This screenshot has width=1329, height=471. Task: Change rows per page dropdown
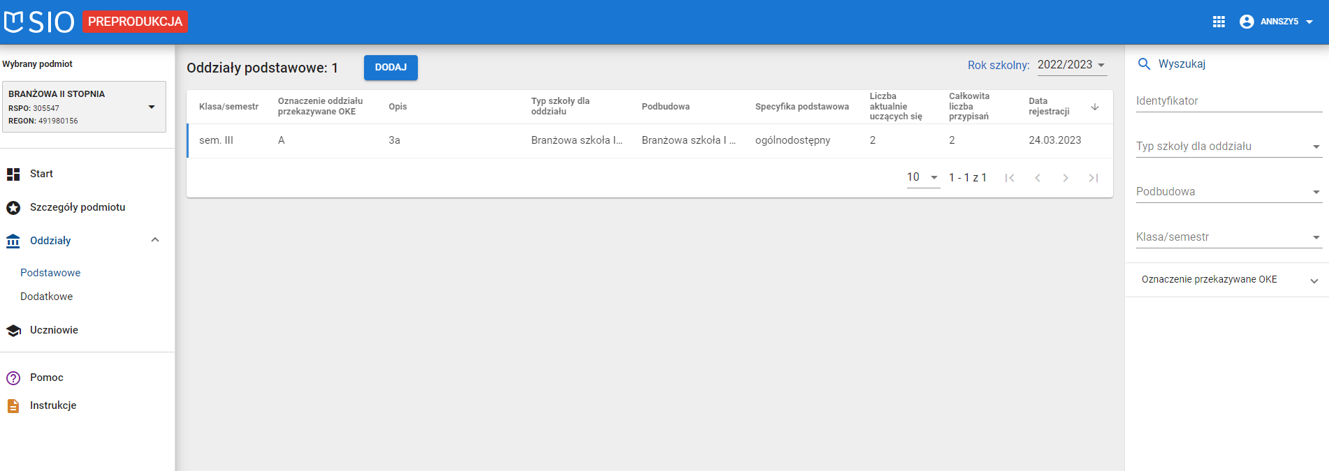click(x=922, y=177)
